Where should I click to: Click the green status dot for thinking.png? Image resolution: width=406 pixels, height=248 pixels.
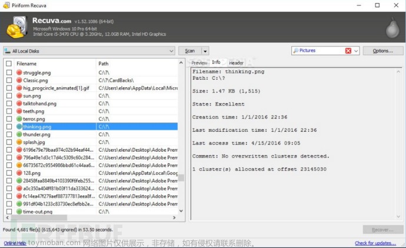(x=19, y=127)
